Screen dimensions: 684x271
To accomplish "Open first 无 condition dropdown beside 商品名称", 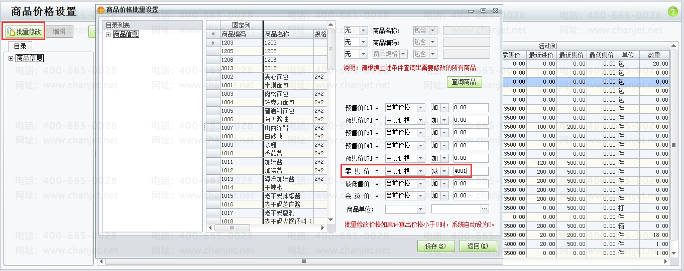I will tap(364, 31).
